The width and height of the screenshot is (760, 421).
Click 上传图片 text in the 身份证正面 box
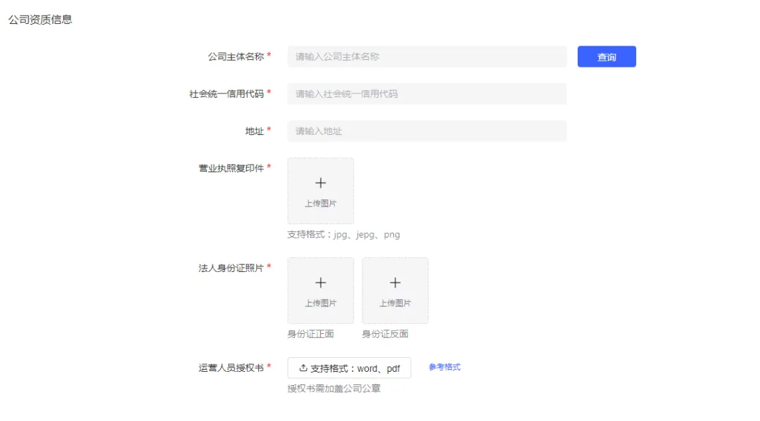tap(320, 304)
